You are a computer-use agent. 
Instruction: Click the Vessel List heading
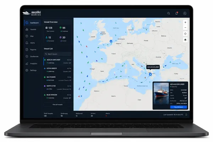coord(48,49)
